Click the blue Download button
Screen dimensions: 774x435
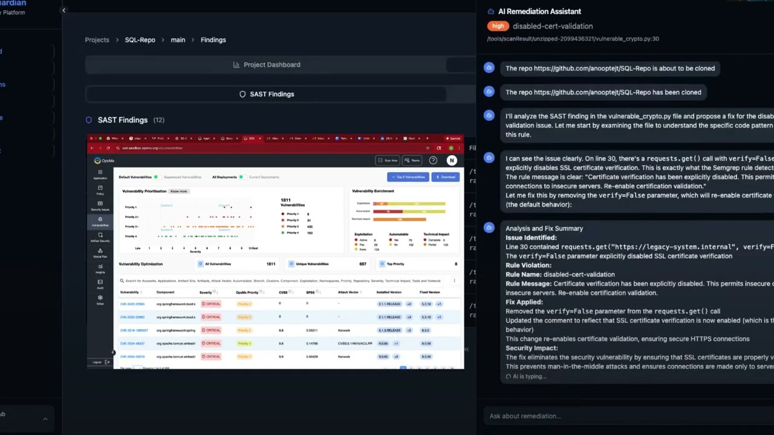[446, 177]
